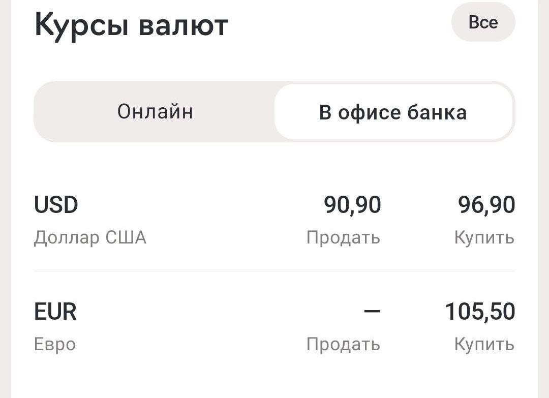Click the word "США" under USD
549x398 pixels.
[x=126, y=237]
